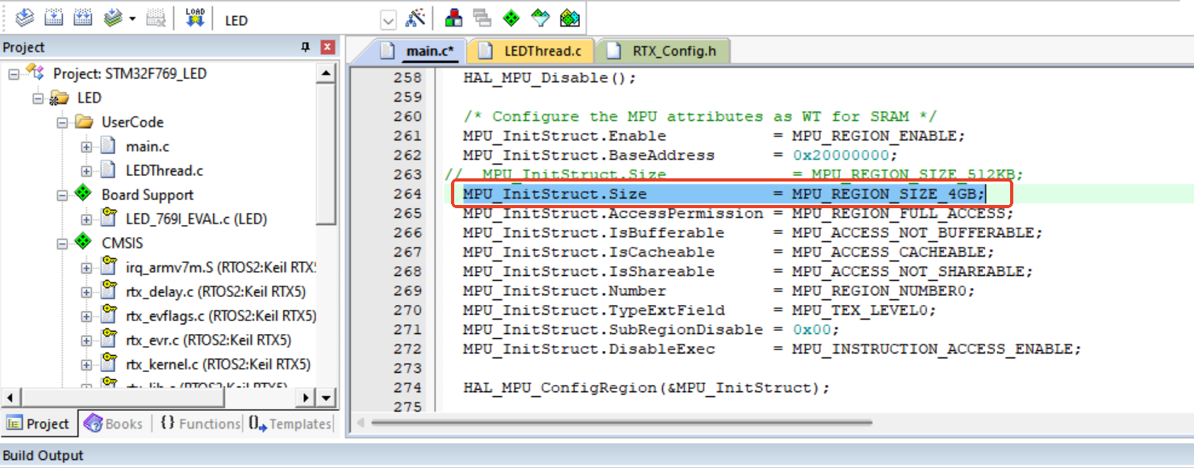Click the Translate file toolbar icon
The image size is (1194, 468).
25,18
